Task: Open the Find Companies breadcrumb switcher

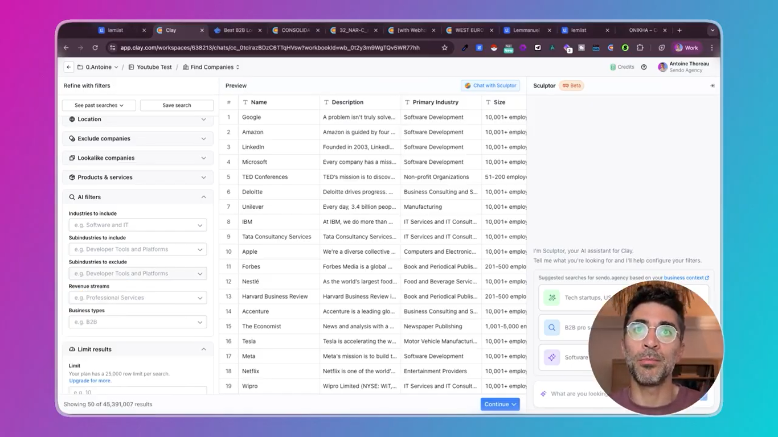Action: tap(211, 67)
